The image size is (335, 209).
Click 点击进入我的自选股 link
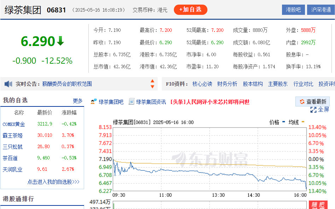click(x=53, y=182)
